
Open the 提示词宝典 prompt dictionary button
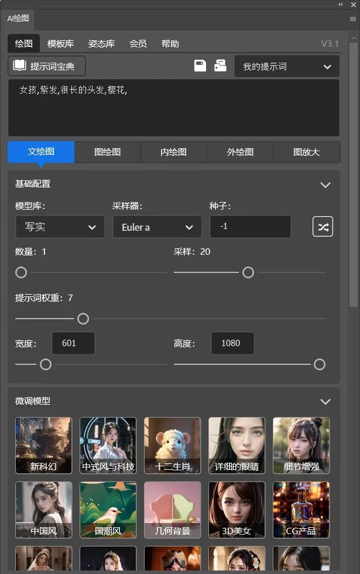(47, 66)
